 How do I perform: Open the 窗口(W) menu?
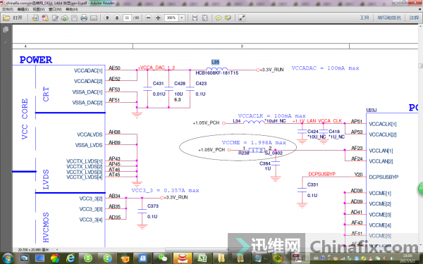[55, 9]
